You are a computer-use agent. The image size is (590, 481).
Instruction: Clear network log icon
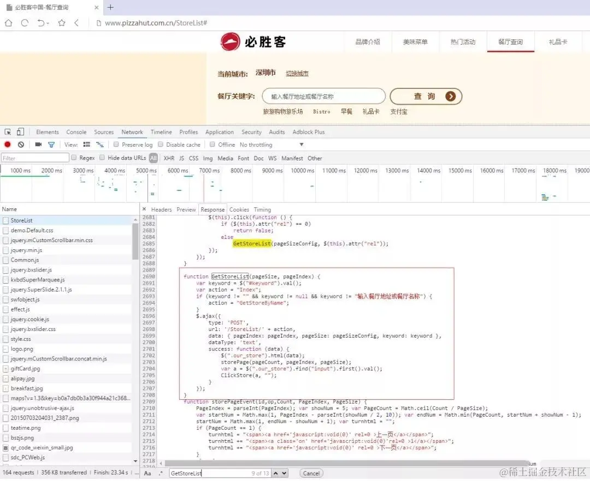pos(21,145)
